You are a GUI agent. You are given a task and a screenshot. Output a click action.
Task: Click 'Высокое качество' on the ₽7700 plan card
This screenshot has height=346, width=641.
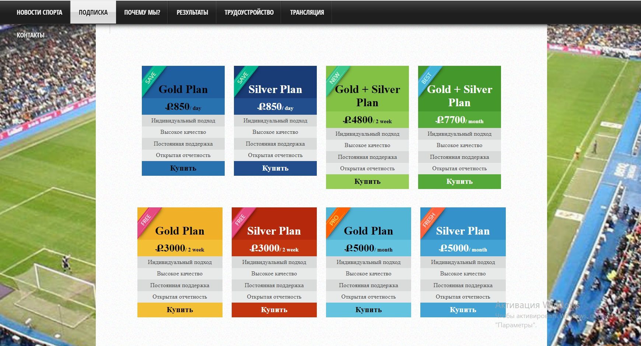[459, 145]
